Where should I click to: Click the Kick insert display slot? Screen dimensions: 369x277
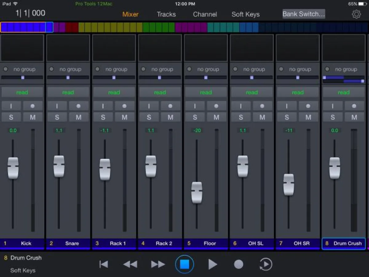tap(22, 48)
